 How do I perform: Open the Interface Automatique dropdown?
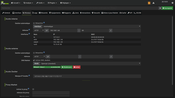[x=92, y=27]
